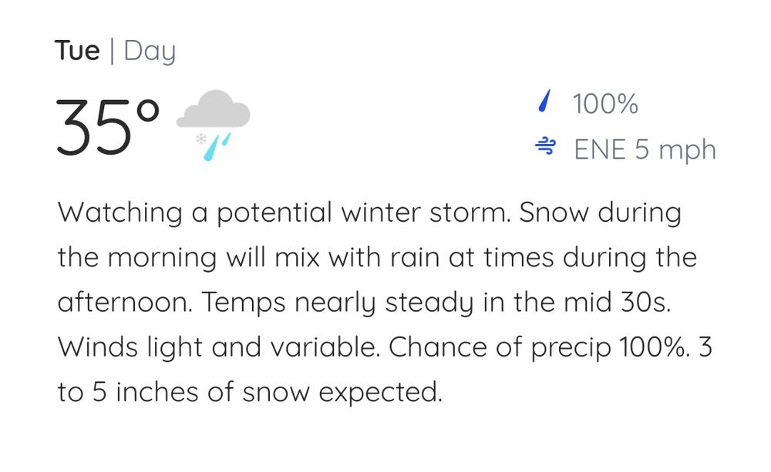Click the gray cloud shape
The height and width of the screenshot is (472, 771).
point(214,110)
